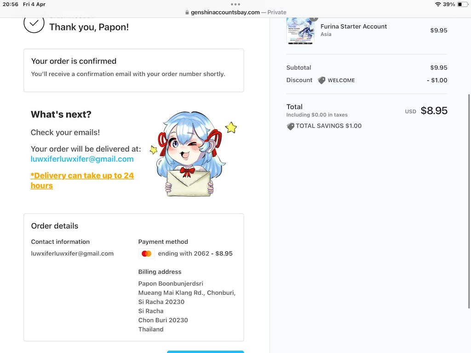471x353 pixels.
Task: Click the quantity badge on product image
Action: point(314,18)
